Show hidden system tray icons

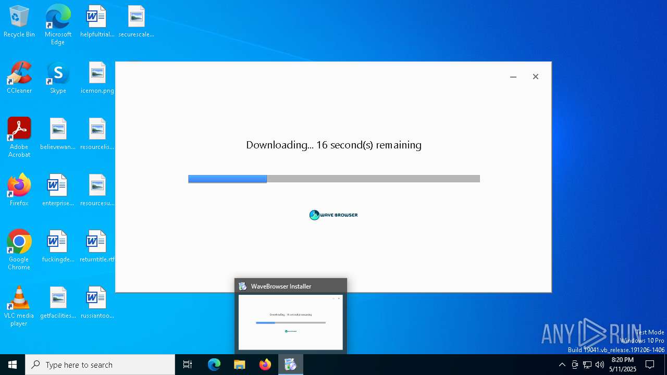click(x=562, y=365)
